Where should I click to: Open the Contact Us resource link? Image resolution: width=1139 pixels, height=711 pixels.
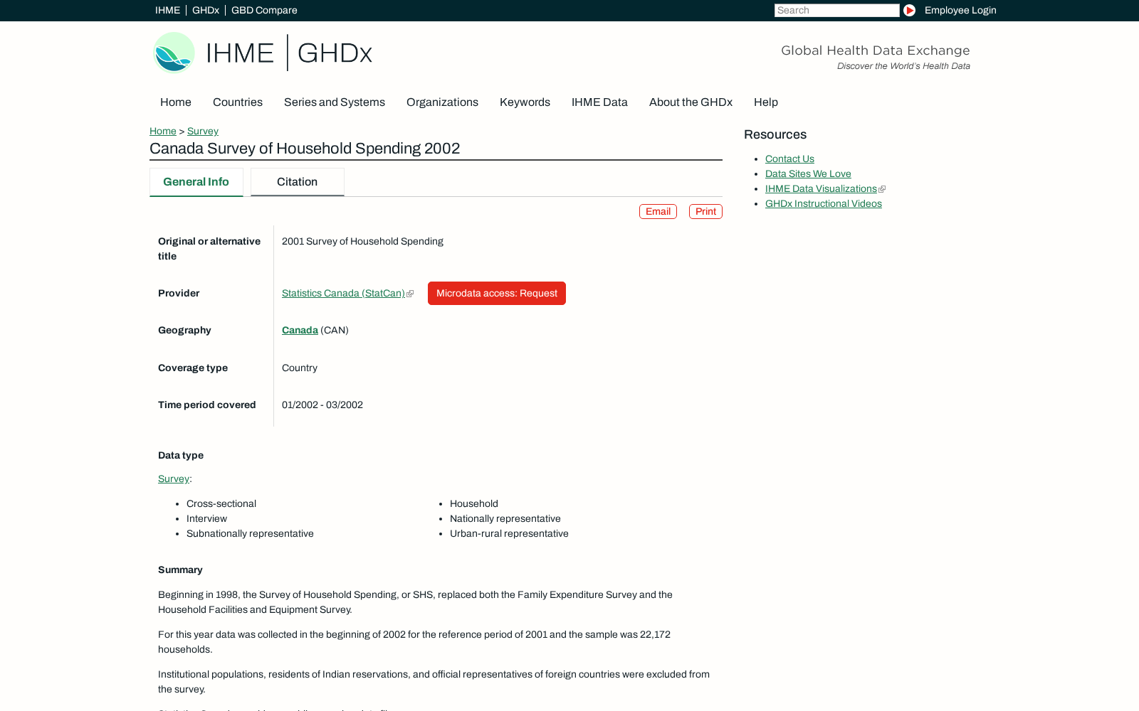[789, 159]
